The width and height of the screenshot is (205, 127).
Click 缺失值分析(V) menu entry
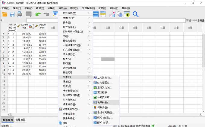(75, 109)
